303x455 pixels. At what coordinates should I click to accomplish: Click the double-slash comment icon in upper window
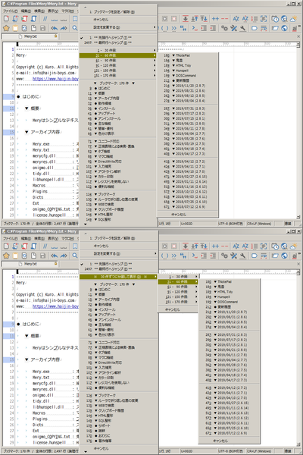(45, 19)
